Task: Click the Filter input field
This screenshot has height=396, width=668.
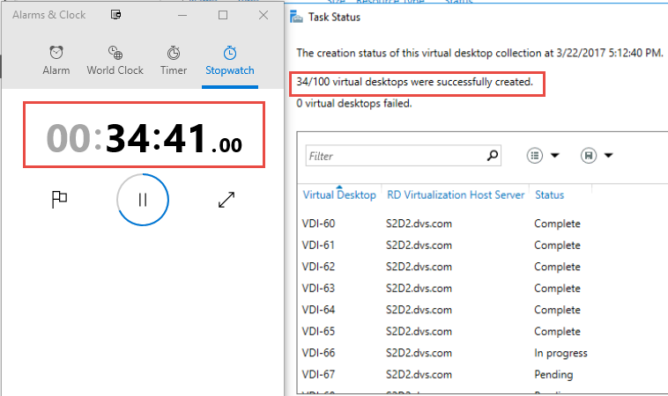Action: click(403, 156)
